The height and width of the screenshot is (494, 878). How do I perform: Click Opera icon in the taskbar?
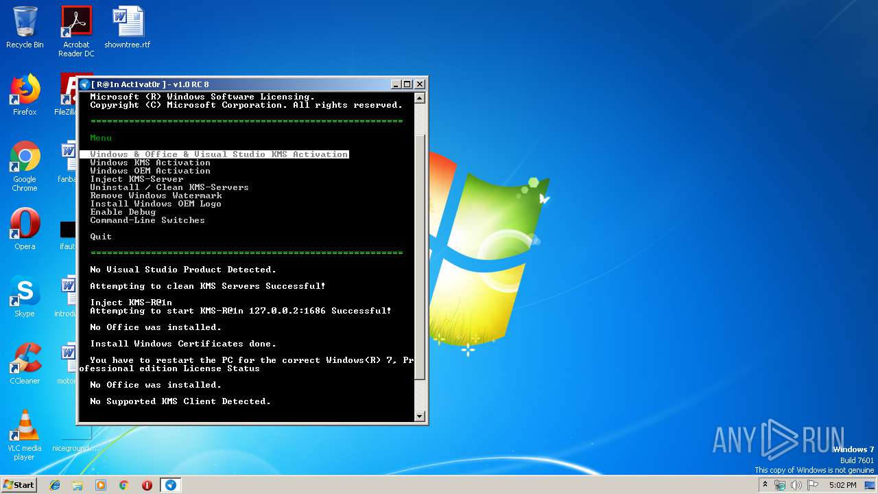pyautogui.click(x=147, y=485)
